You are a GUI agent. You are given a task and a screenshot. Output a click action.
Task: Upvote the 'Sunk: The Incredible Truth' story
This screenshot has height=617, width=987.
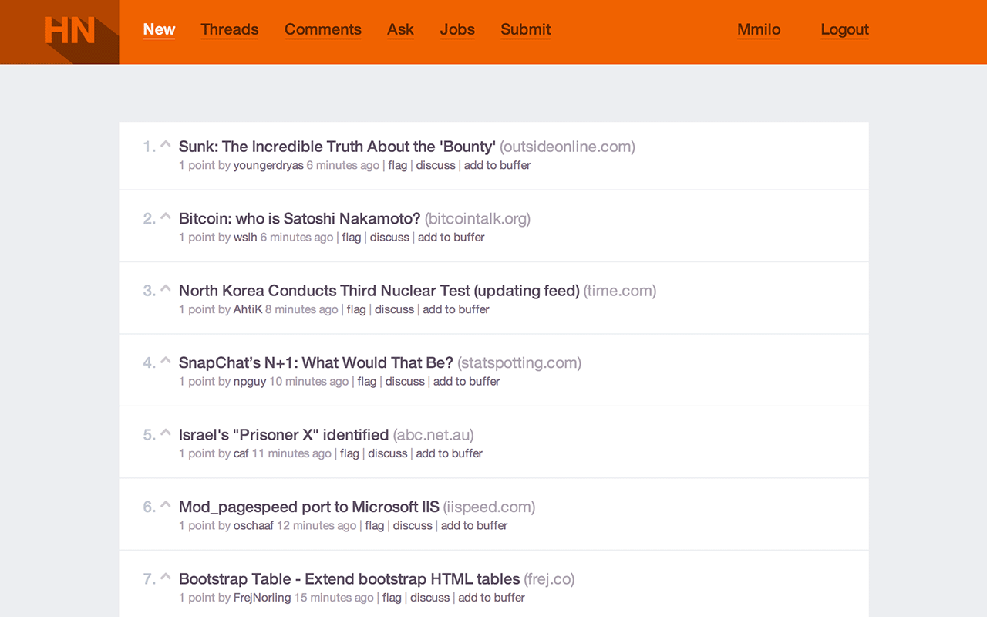166,143
